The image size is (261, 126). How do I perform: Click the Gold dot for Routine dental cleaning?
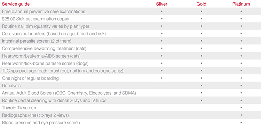(201, 100)
